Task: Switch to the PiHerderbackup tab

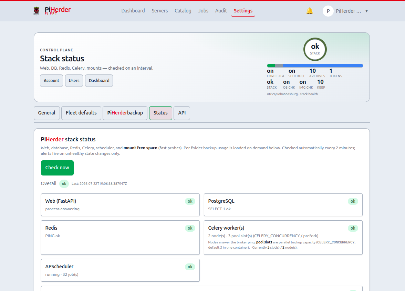Action: coord(125,113)
